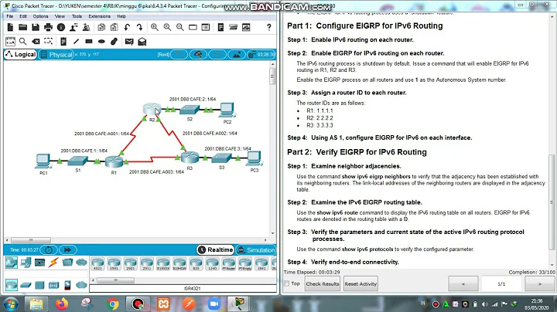The image size is (557, 312).
Task: Choose the Inspect magnifier tool
Action: click(22, 42)
